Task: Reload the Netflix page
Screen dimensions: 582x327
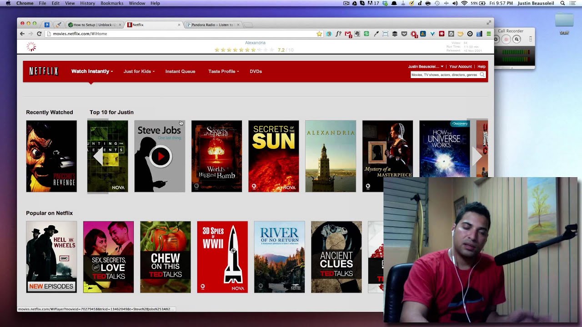Action: [x=39, y=34]
